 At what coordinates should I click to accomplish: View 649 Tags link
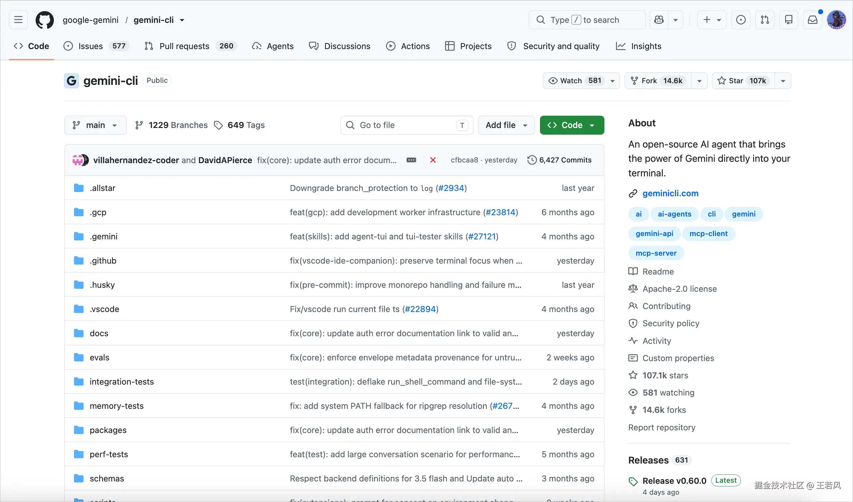pyautogui.click(x=240, y=125)
